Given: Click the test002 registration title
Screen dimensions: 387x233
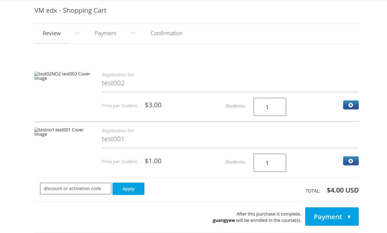Looking at the screenshot, I should click(x=113, y=83).
